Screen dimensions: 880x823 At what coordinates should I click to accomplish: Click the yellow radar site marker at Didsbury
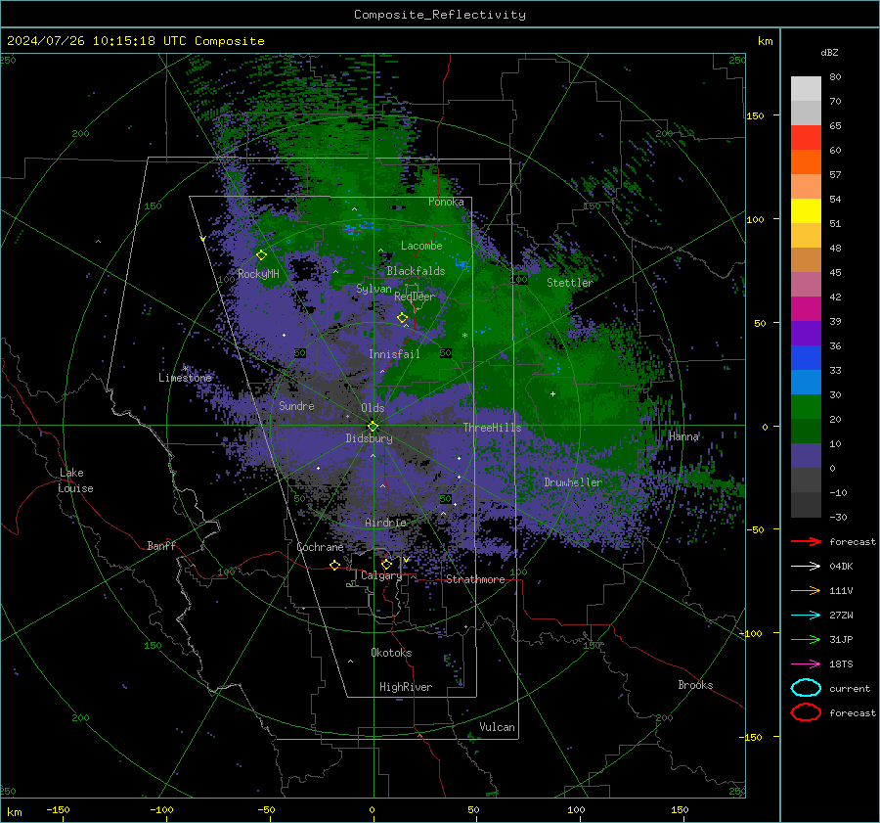tap(373, 426)
